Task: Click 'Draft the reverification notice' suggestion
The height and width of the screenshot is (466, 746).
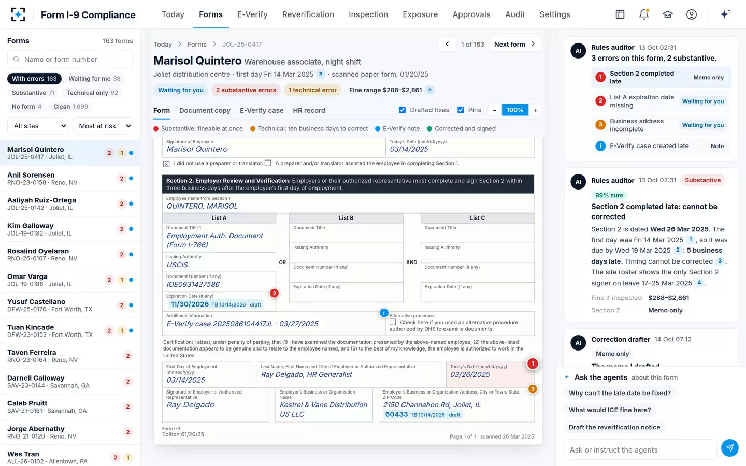Action: [614, 427]
